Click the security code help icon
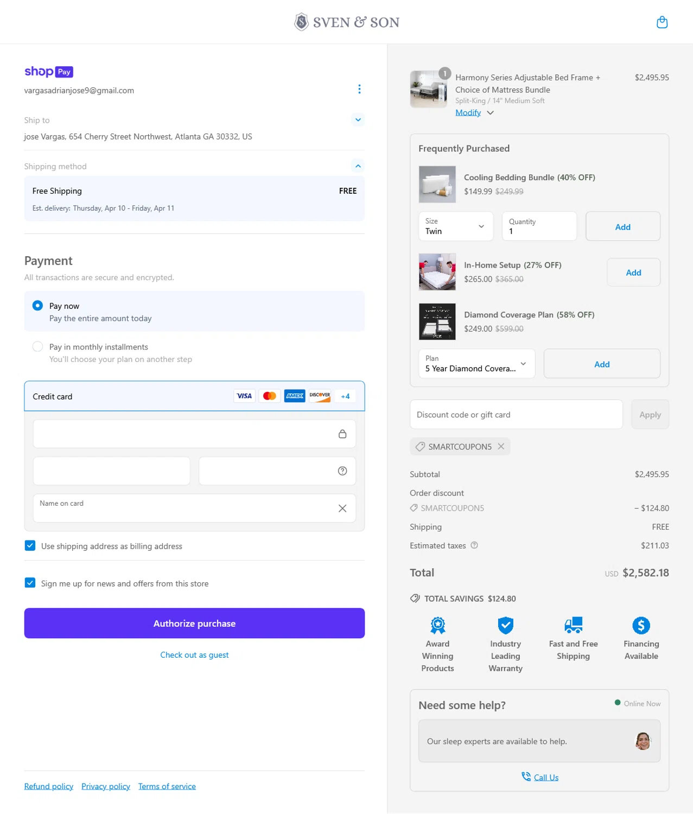 pos(342,471)
